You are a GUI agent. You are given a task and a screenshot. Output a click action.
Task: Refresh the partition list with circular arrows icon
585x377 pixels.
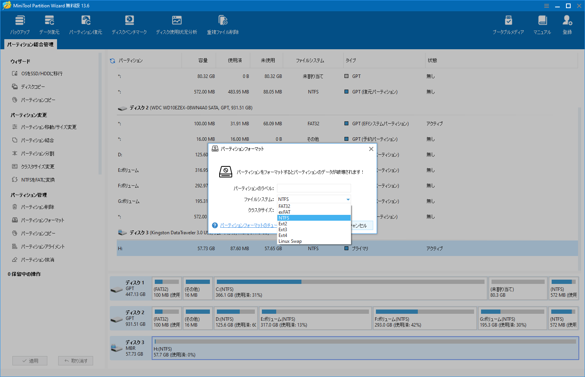click(112, 60)
